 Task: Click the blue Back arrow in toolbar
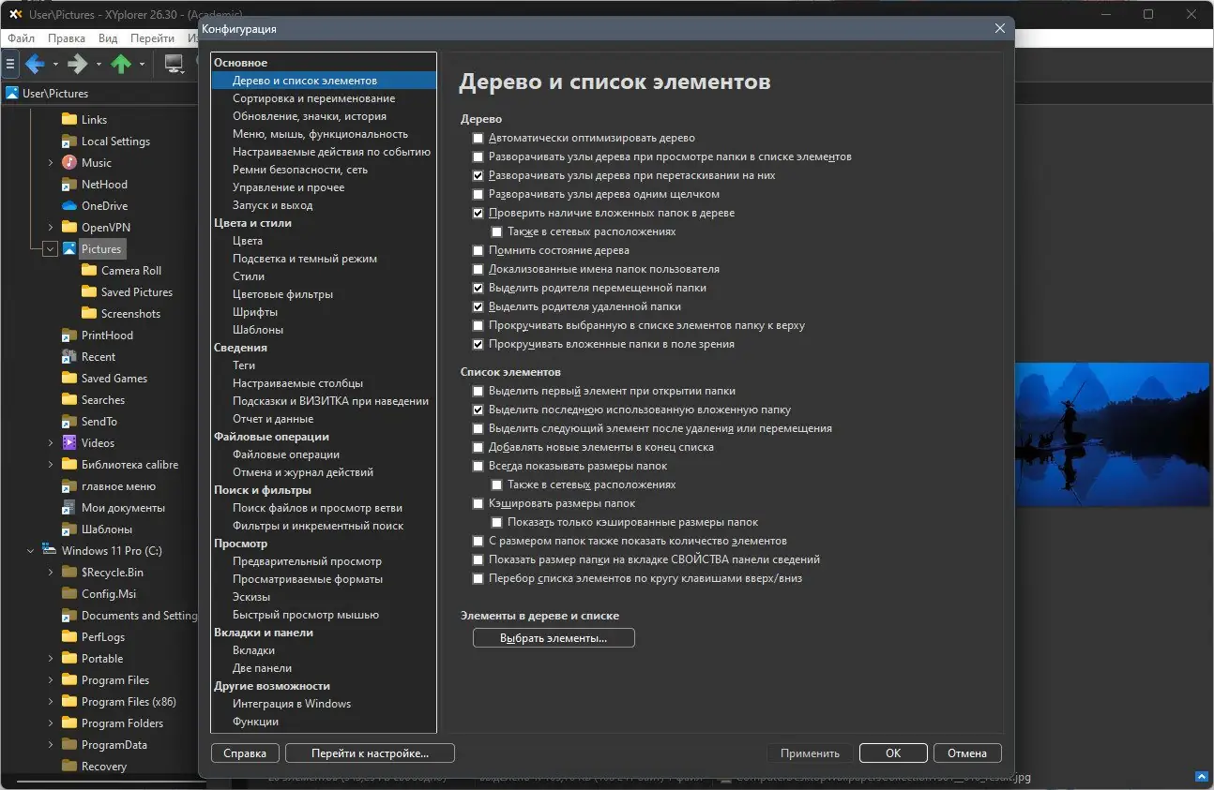click(x=35, y=64)
